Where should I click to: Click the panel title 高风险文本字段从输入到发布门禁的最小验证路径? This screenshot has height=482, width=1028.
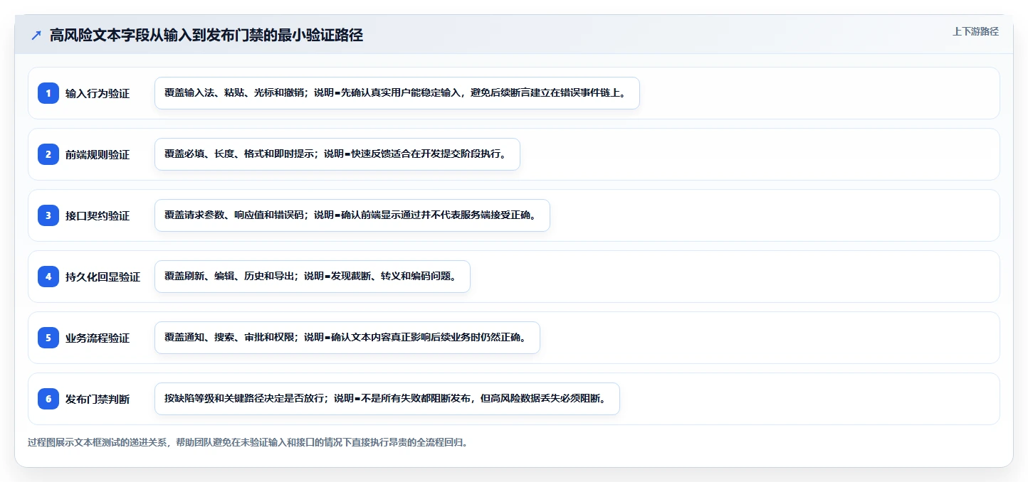206,36
